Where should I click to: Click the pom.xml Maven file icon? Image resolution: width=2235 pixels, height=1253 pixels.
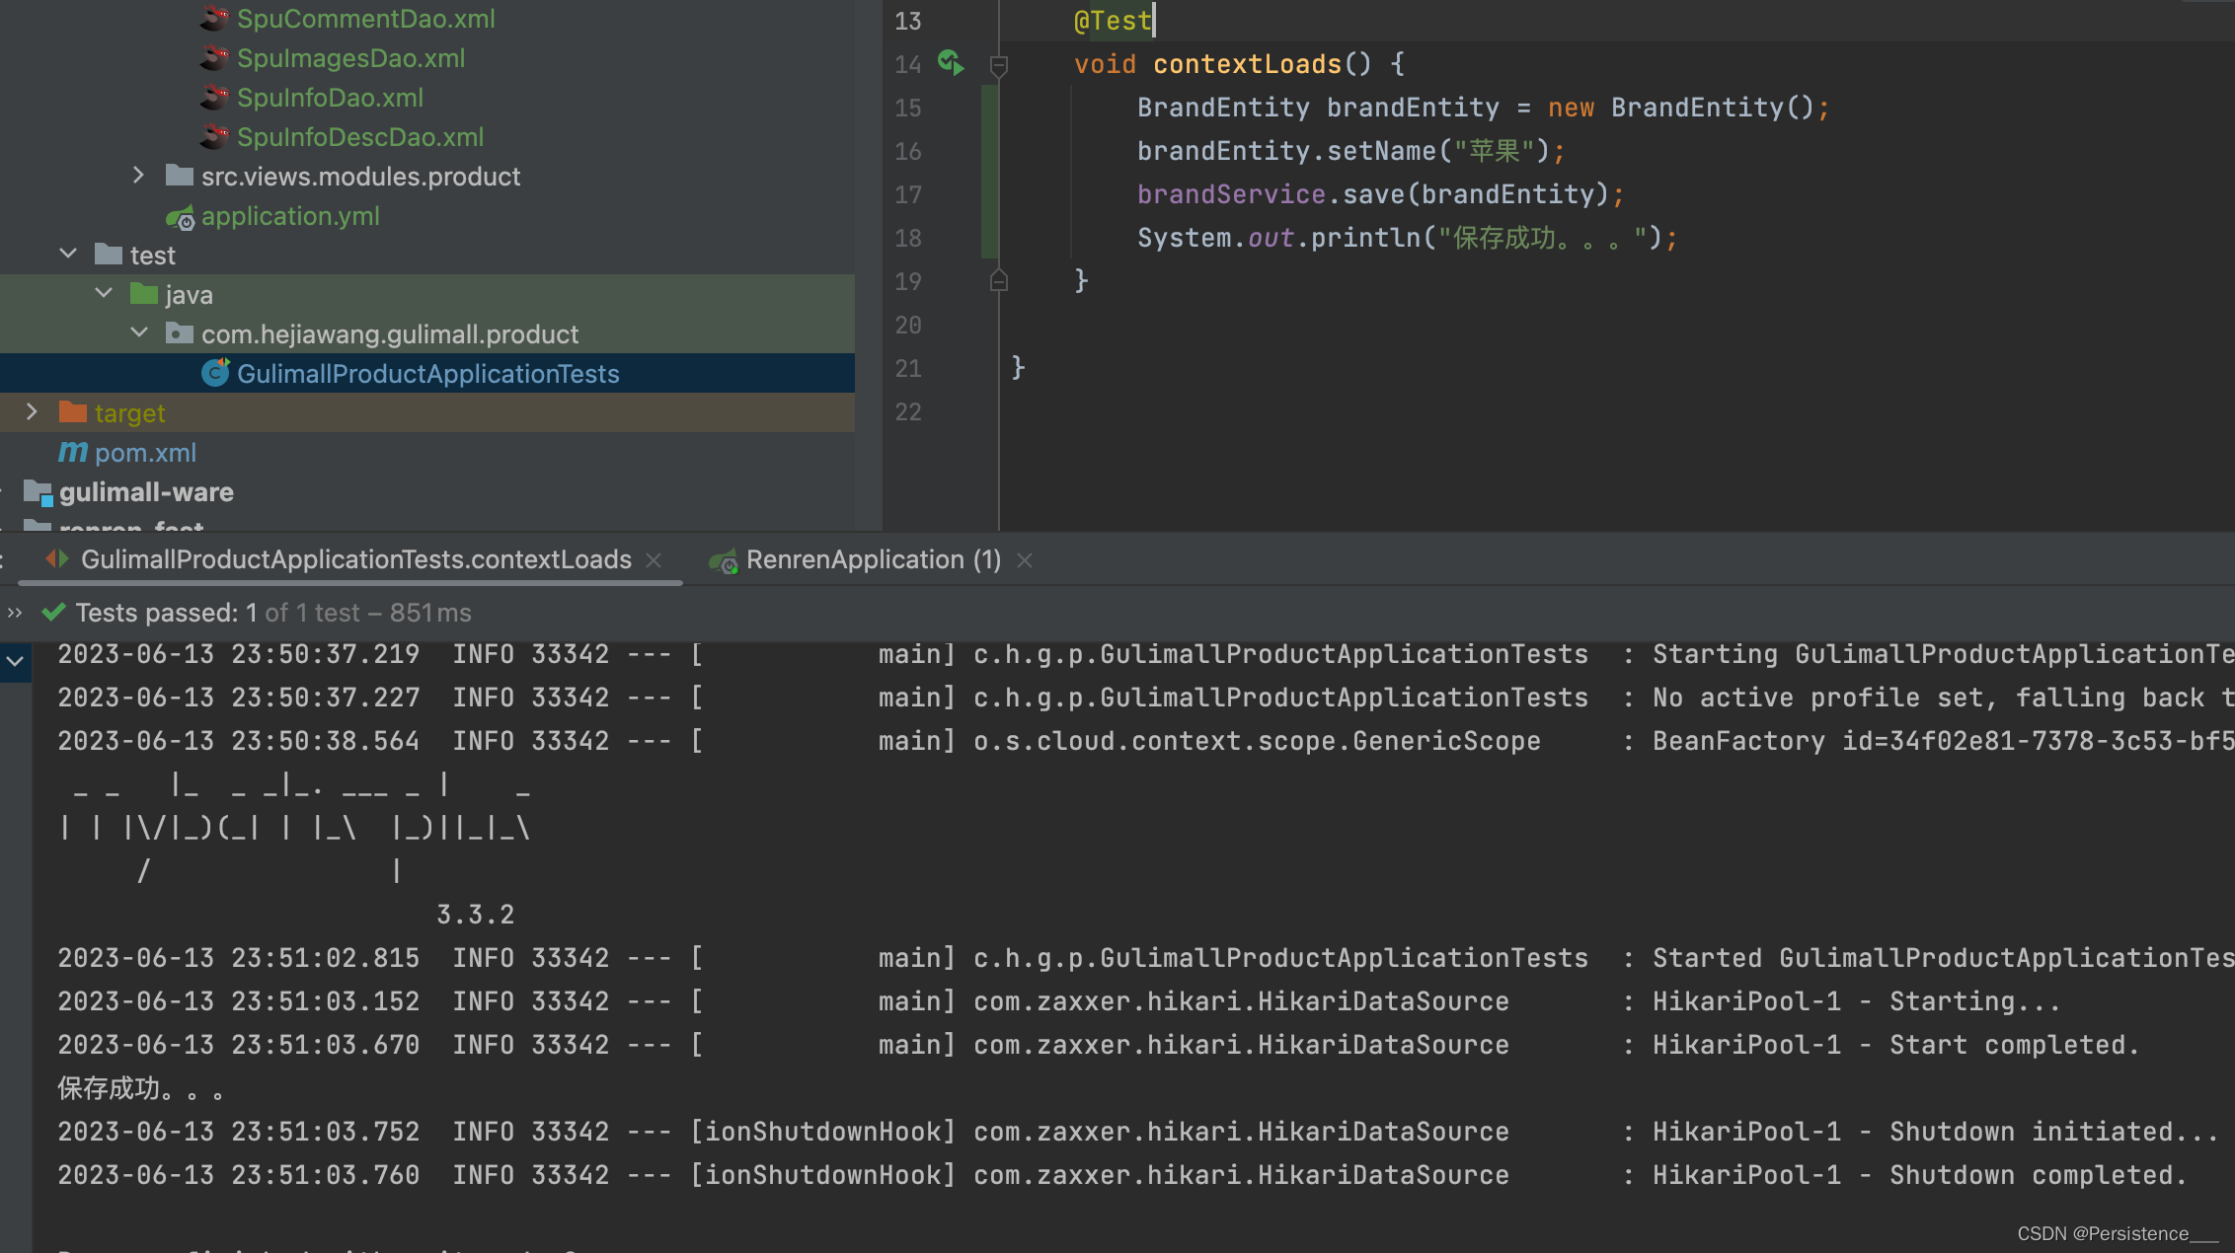click(72, 452)
